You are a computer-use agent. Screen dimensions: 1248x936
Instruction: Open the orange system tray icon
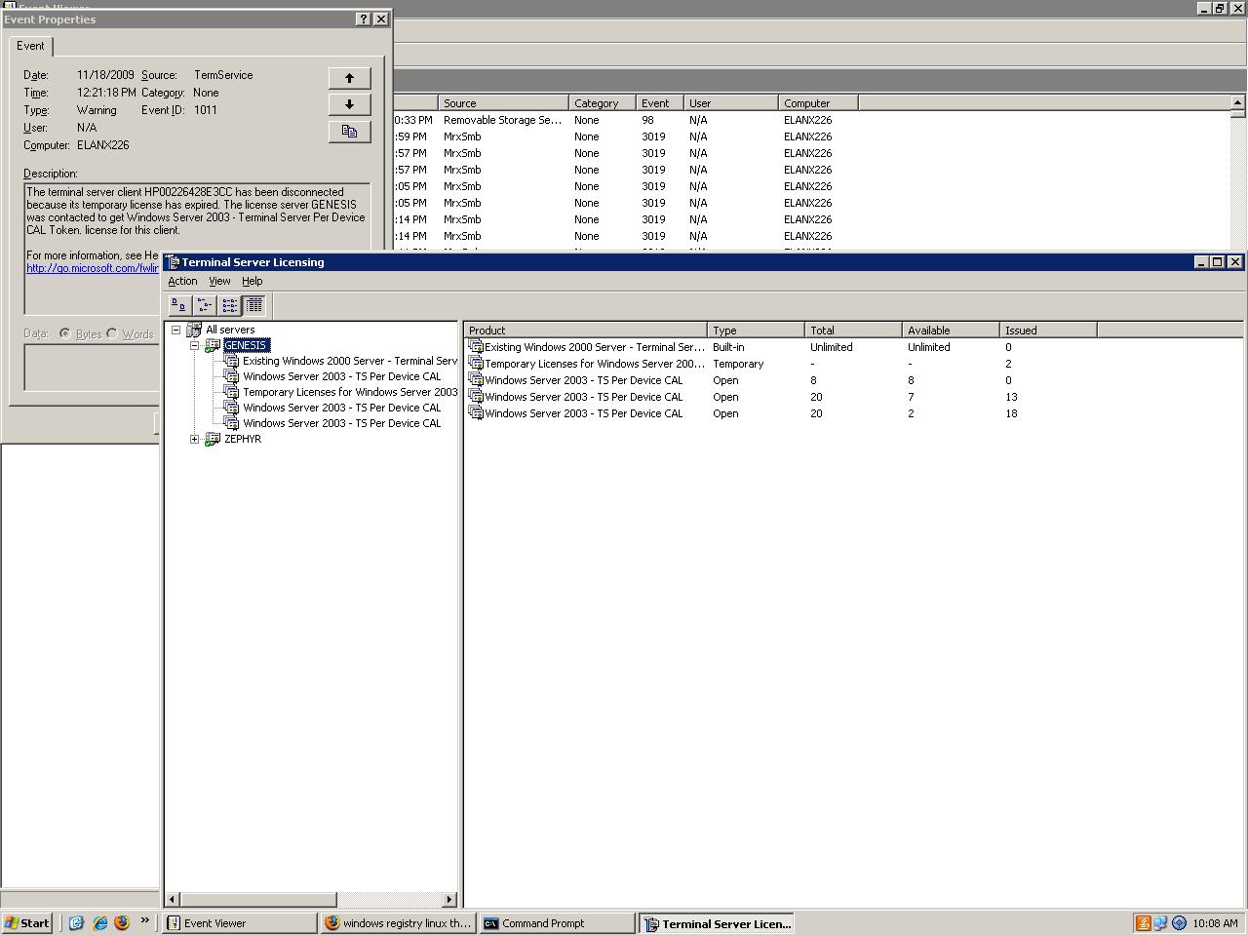(x=1143, y=922)
